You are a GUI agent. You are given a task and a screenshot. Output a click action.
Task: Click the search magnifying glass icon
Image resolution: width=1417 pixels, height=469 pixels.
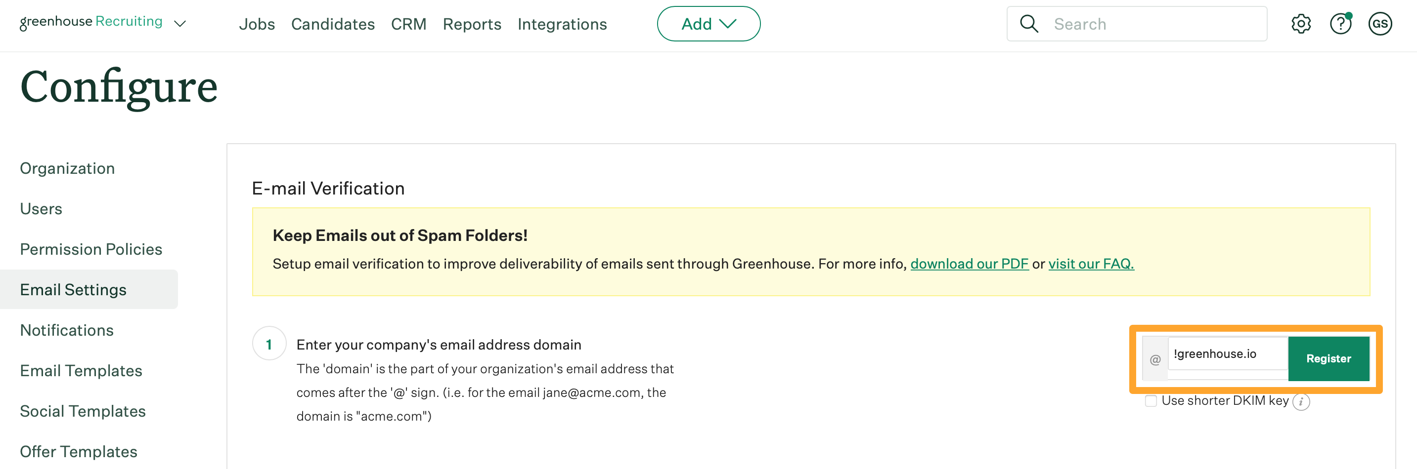point(1029,24)
